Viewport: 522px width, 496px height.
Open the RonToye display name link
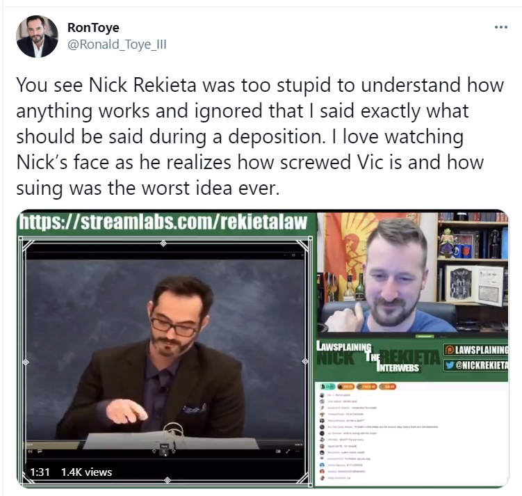pyautogui.click(x=93, y=28)
